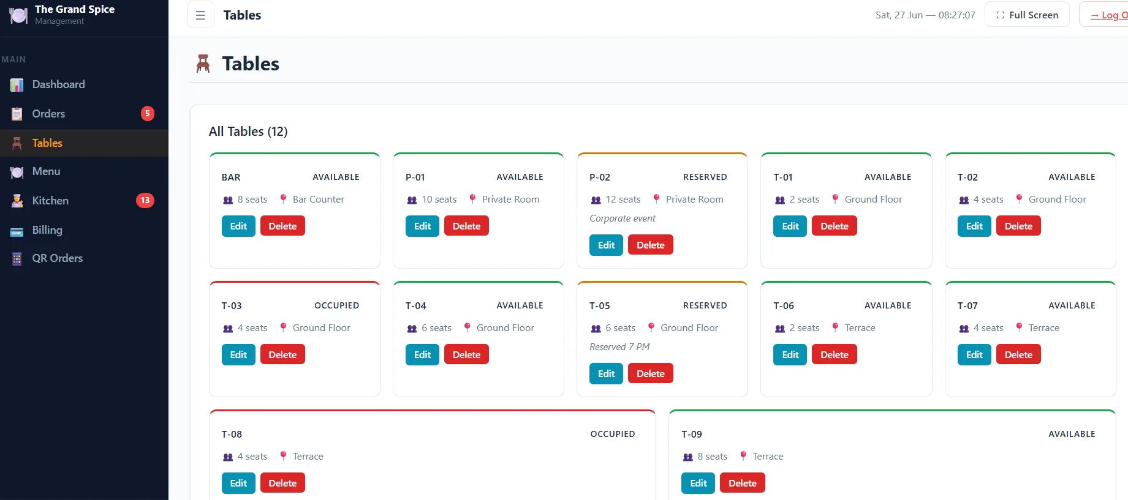Screen dimensions: 1128x500
Task: Toggle the sidebar hamburger menu
Action: point(200,15)
